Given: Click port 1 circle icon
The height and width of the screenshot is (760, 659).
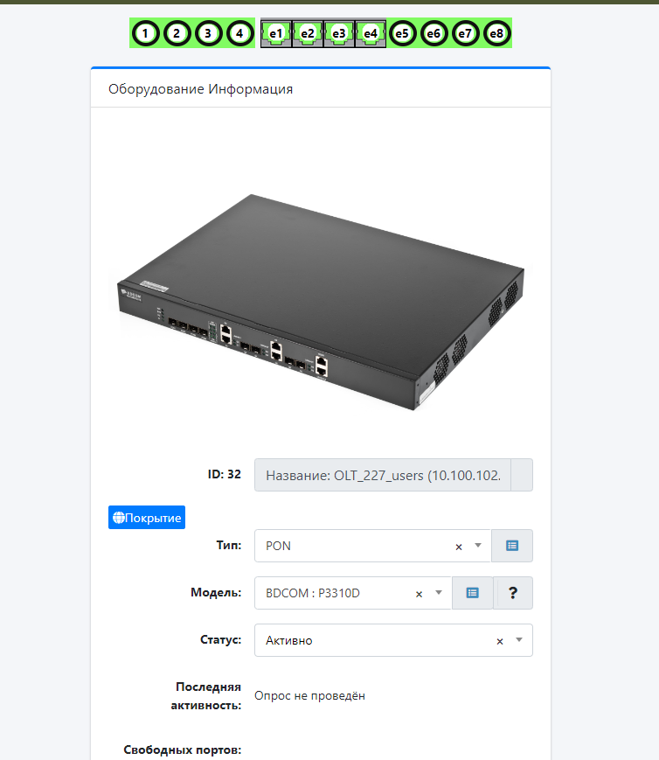Looking at the screenshot, I should (x=145, y=33).
